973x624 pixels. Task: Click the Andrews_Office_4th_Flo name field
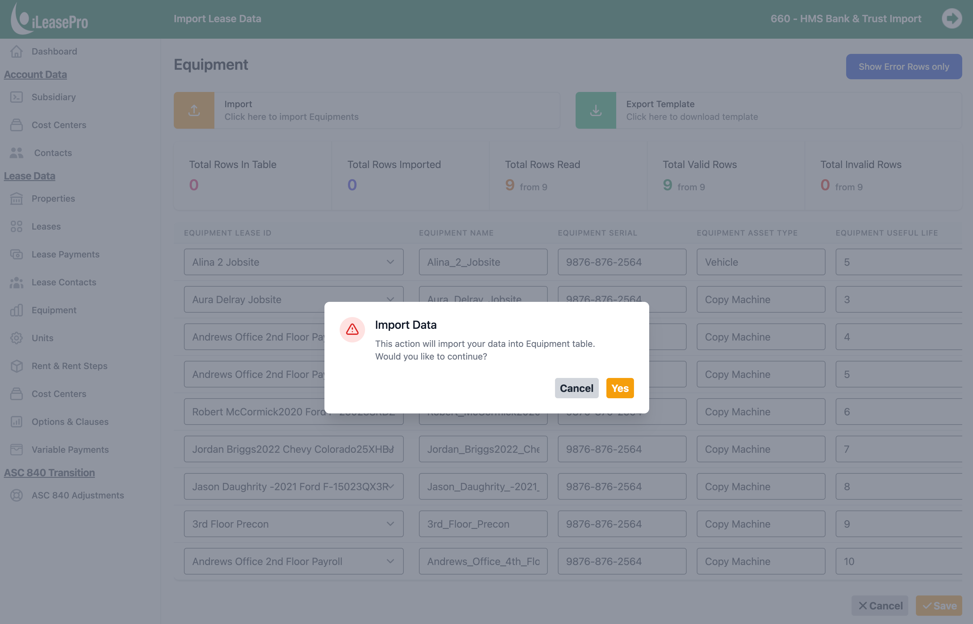tap(483, 561)
